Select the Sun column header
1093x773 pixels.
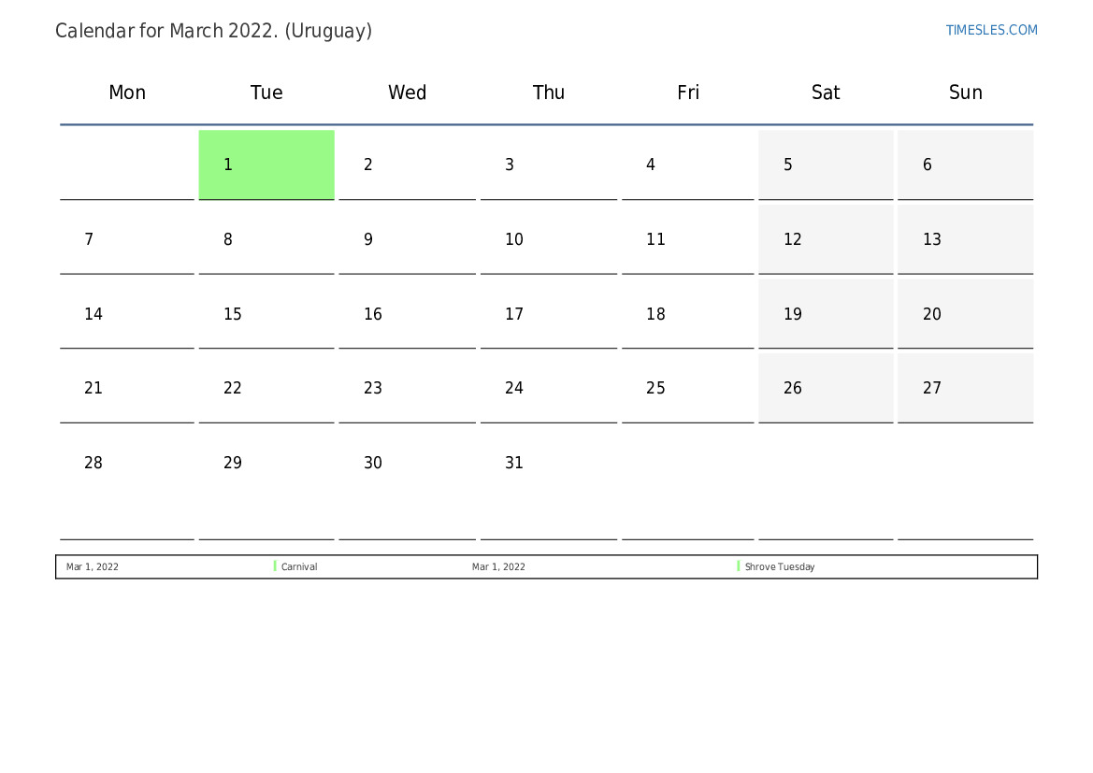pos(966,93)
